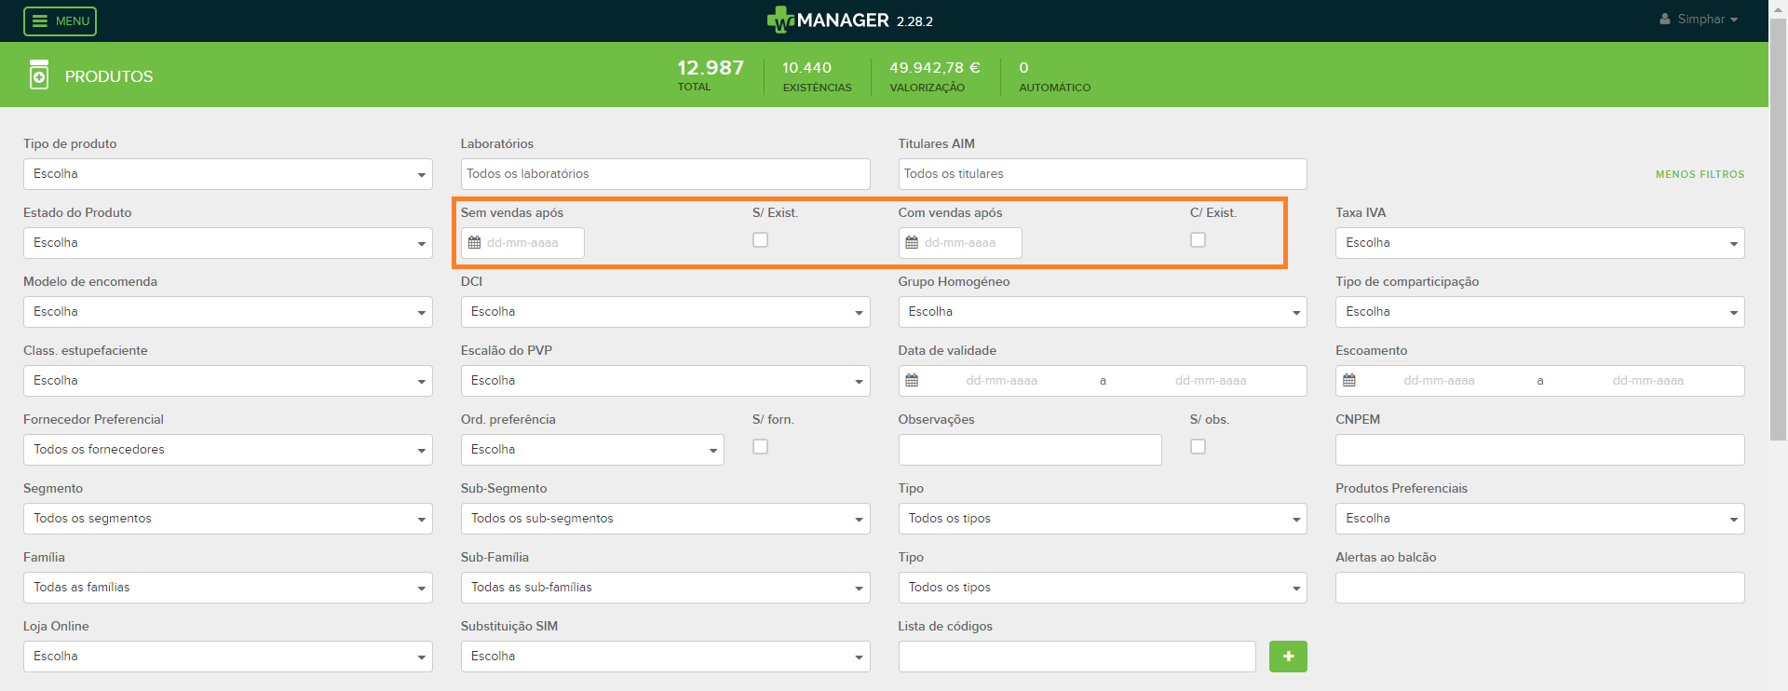The height and width of the screenshot is (691, 1788).
Task: Check the S/ forn. checkbox
Action: [761, 447]
